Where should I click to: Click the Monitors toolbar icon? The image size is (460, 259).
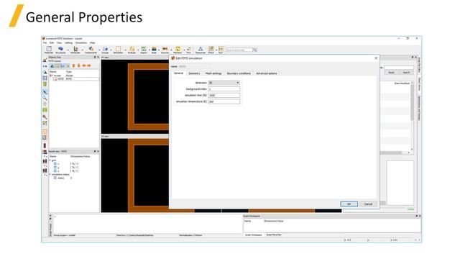click(x=178, y=50)
